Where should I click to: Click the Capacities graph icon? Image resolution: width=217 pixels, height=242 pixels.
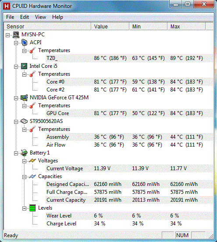coord(32,176)
